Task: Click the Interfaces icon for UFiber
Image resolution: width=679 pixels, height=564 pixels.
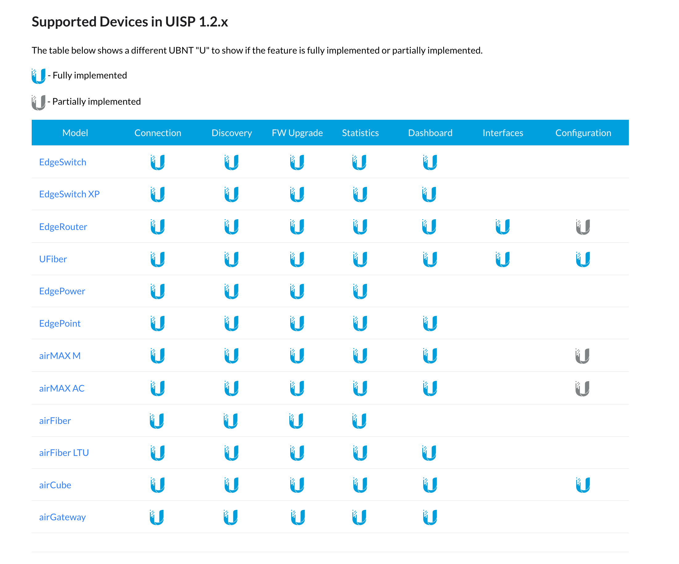Action: [x=502, y=259]
